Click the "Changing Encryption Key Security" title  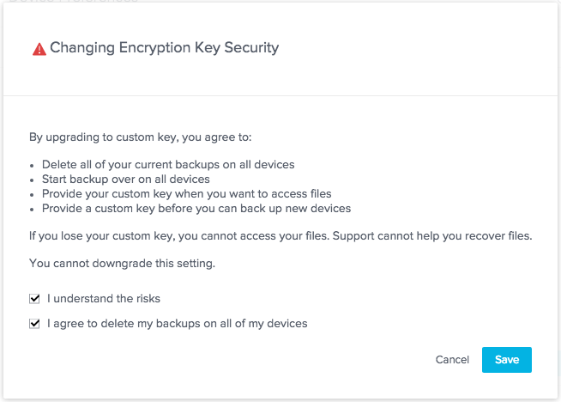165,48
